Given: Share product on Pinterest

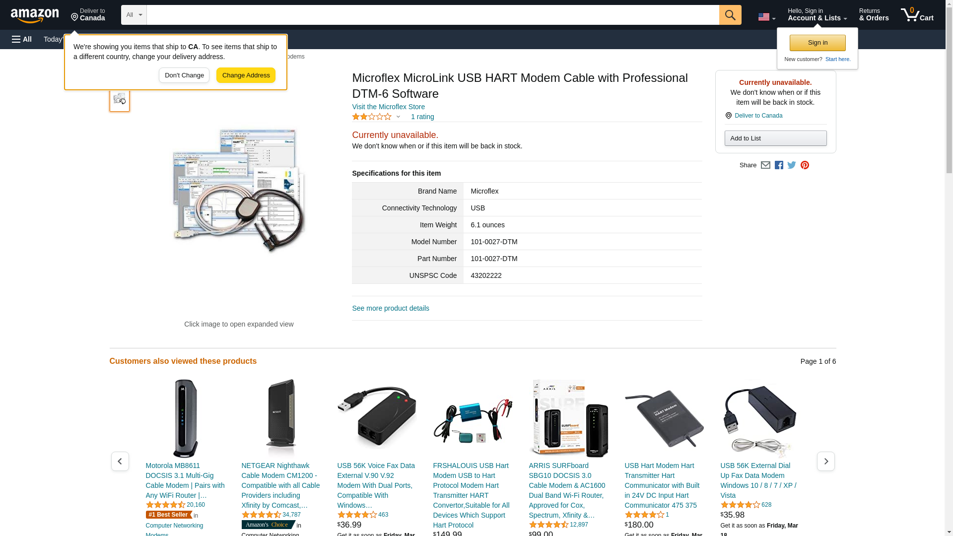Looking at the screenshot, I should point(805,165).
